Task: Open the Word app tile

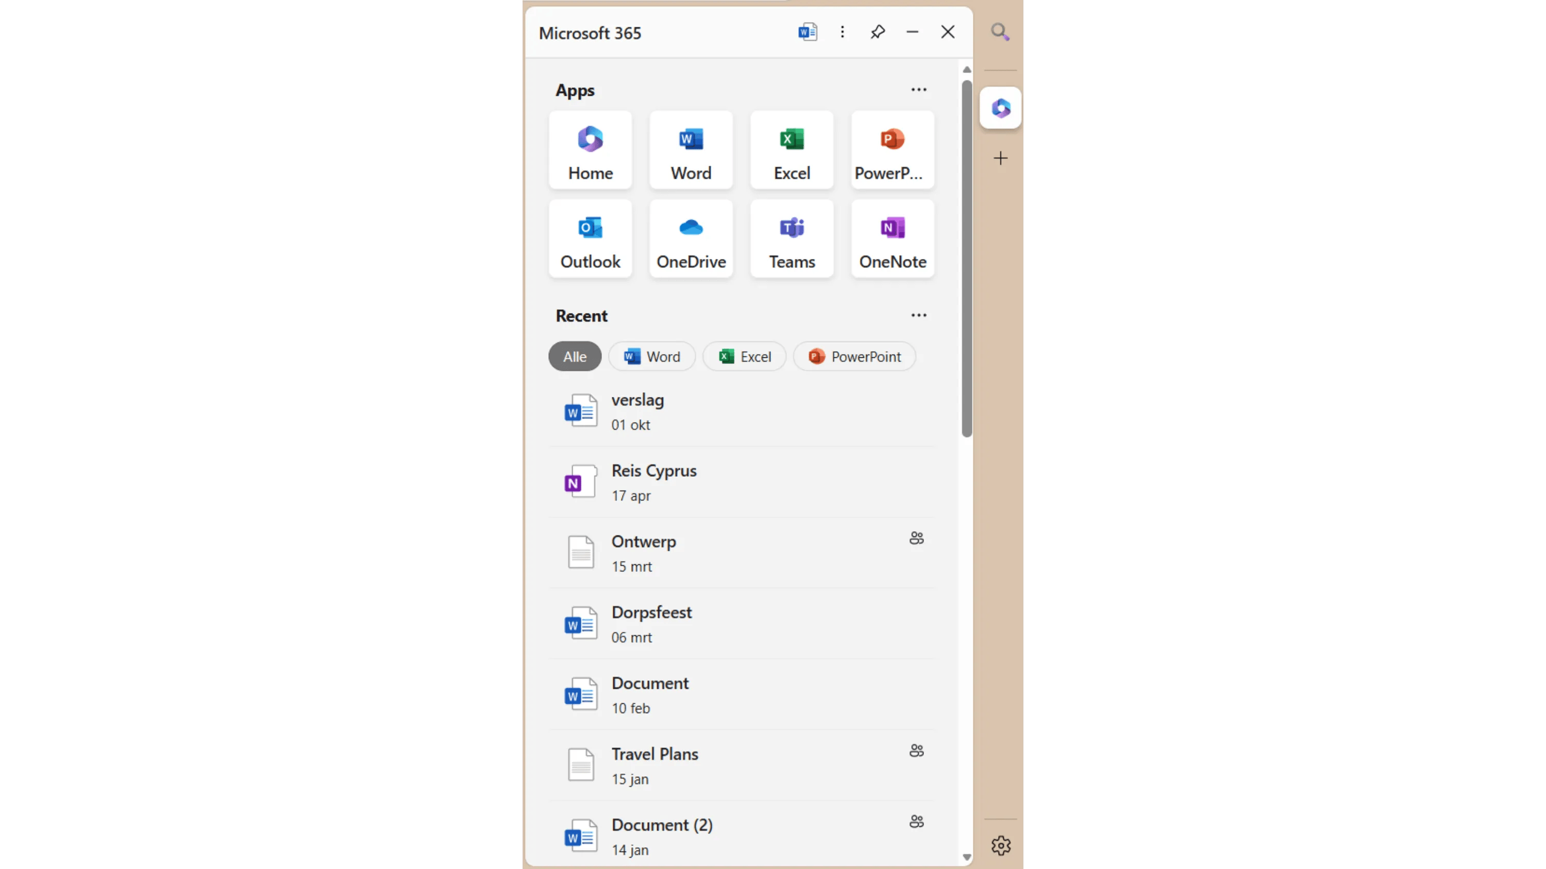Action: click(691, 150)
